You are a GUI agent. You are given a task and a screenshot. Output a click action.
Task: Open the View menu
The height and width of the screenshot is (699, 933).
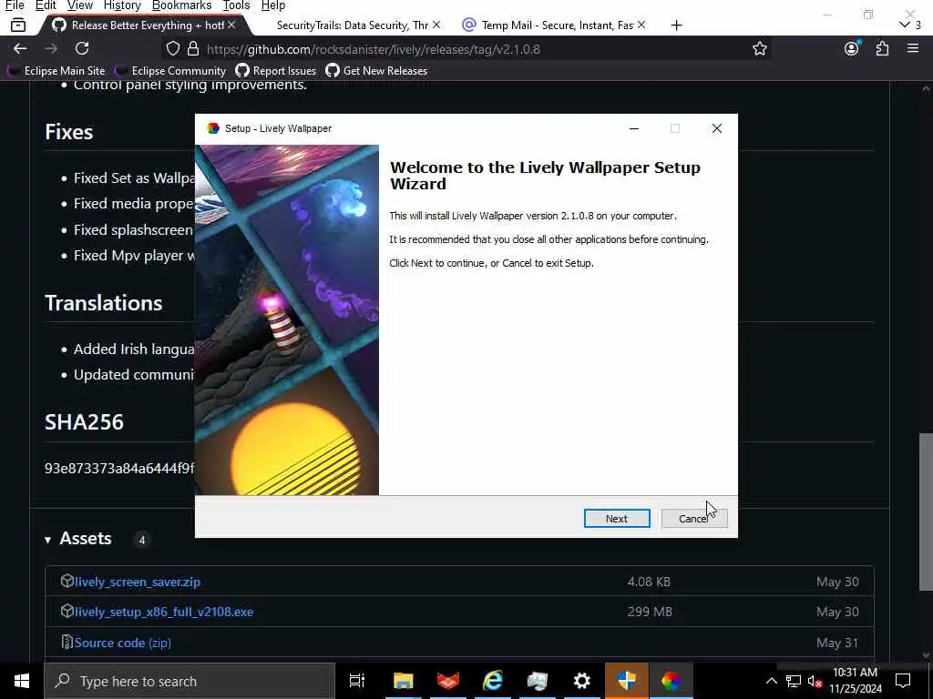pyautogui.click(x=80, y=5)
